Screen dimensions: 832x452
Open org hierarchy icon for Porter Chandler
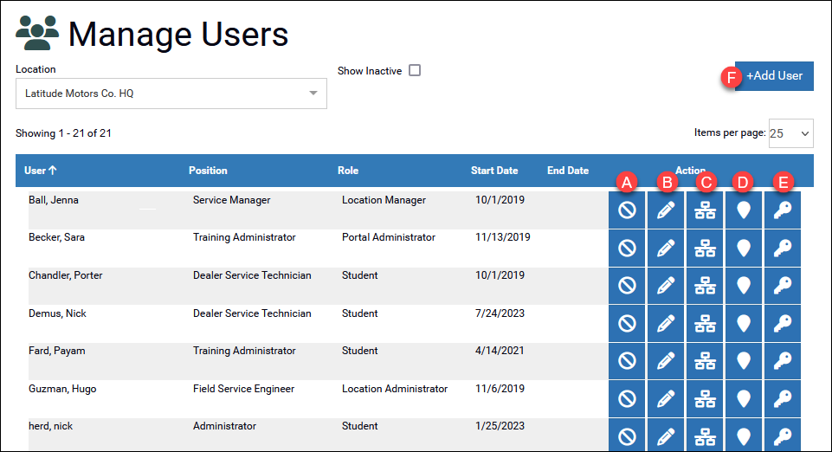point(706,286)
